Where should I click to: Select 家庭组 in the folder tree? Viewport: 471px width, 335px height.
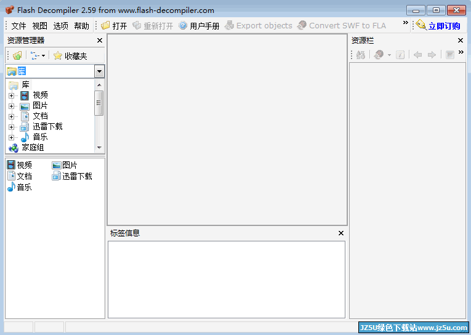click(x=33, y=148)
